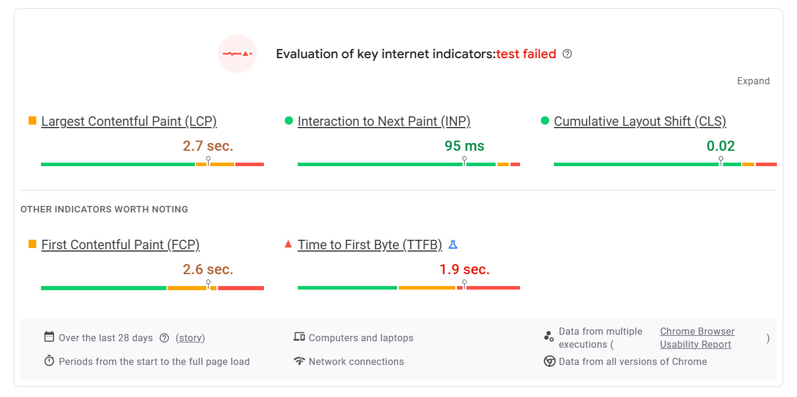Click the 2.7 sec marker on the LCP bar
This screenshot has height=397, width=797.
(209, 159)
